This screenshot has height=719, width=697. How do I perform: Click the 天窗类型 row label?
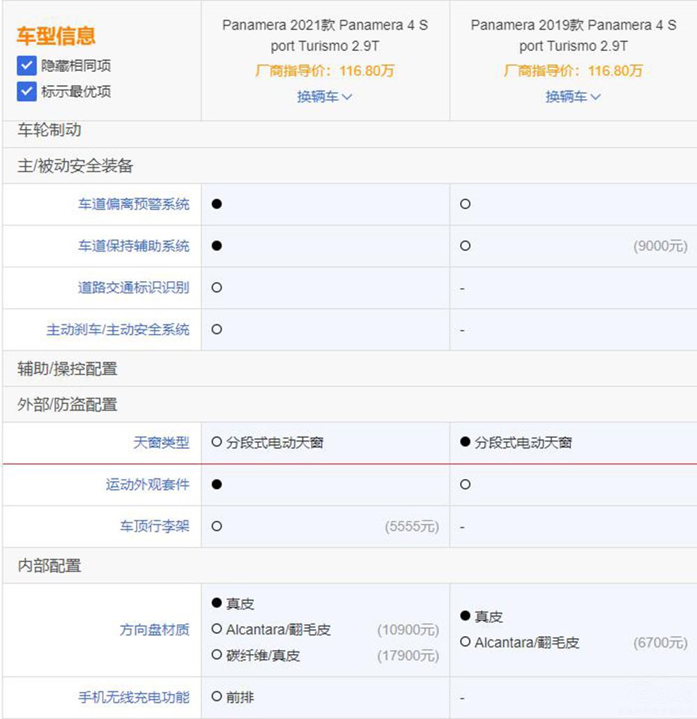(x=161, y=443)
